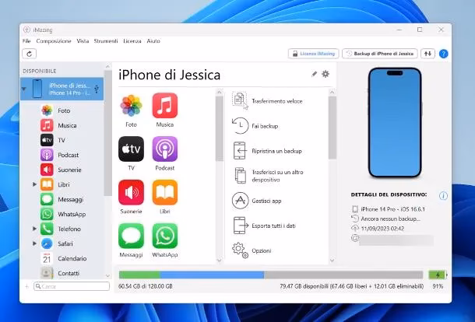Click the USB connection icon on device row
The image size is (475, 322).
pos(97,89)
